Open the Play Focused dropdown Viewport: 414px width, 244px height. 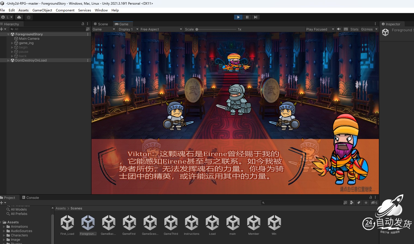pos(320,29)
